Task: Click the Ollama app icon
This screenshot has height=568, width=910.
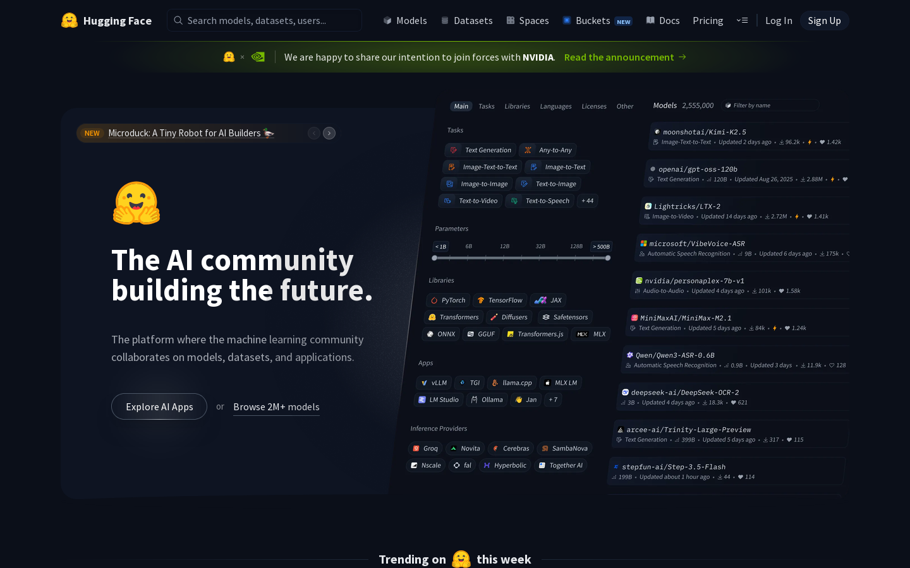Action: click(x=474, y=399)
